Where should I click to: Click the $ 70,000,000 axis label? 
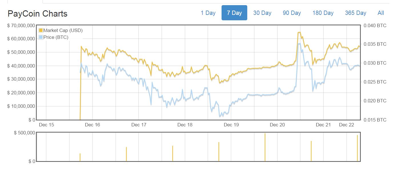[x=21, y=26]
